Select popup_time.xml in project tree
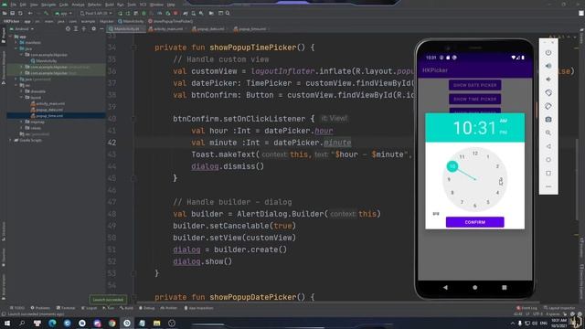Image resolution: width=585 pixels, height=329 pixels. point(47,116)
